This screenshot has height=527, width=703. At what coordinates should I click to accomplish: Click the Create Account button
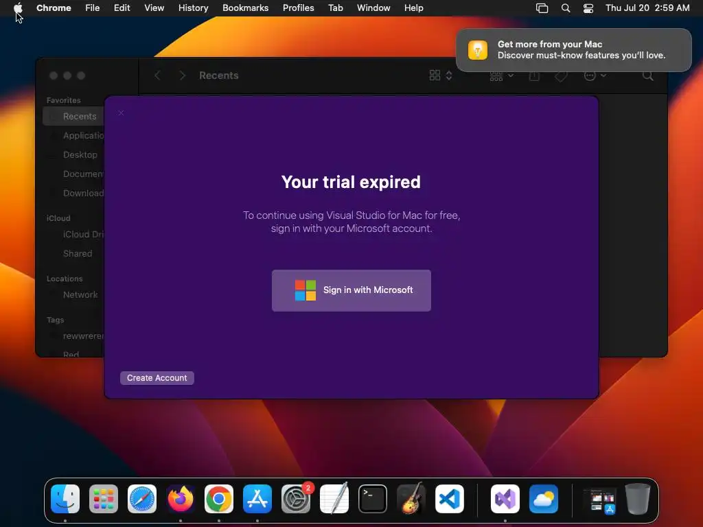[157, 378]
